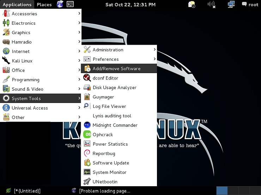Click the dconf Editor checkmark magnifier icon
The width and height of the screenshot is (261, 195).
[87, 78]
